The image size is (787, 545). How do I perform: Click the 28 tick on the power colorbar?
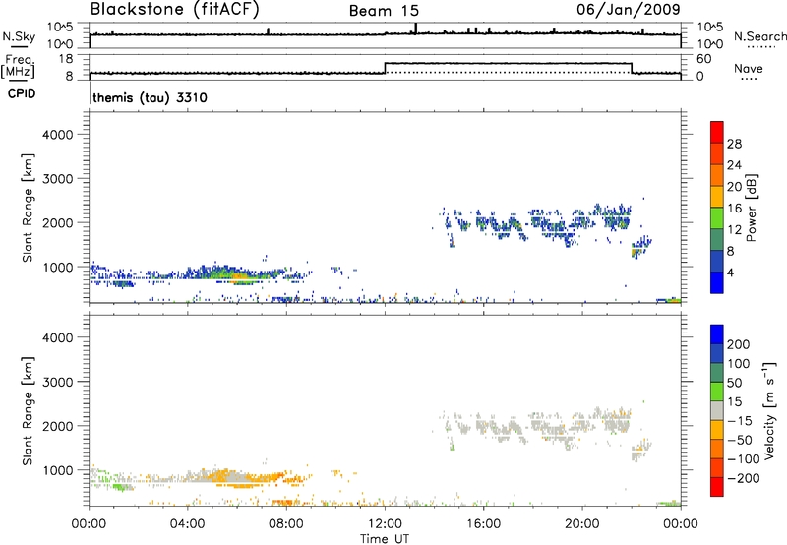(734, 144)
